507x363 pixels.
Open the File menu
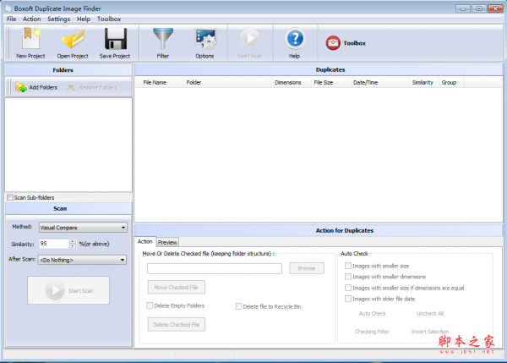pos(11,19)
